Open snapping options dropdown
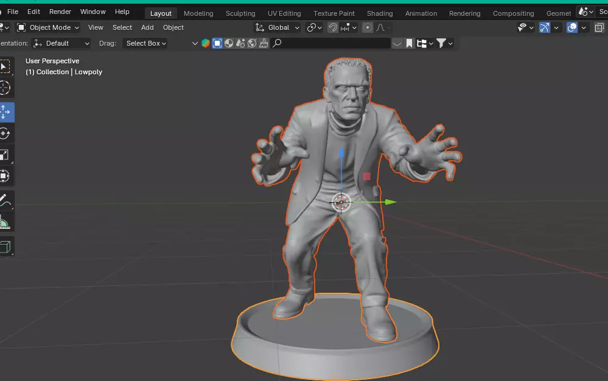This screenshot has width=608, height=381. pos(348,27)
